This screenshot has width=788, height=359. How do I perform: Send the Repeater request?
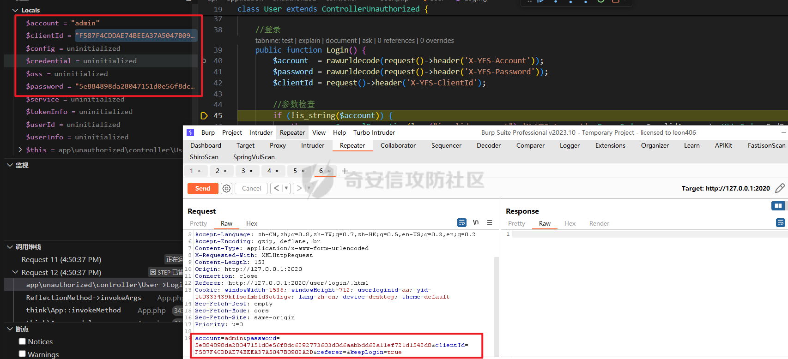click(203, 188)
